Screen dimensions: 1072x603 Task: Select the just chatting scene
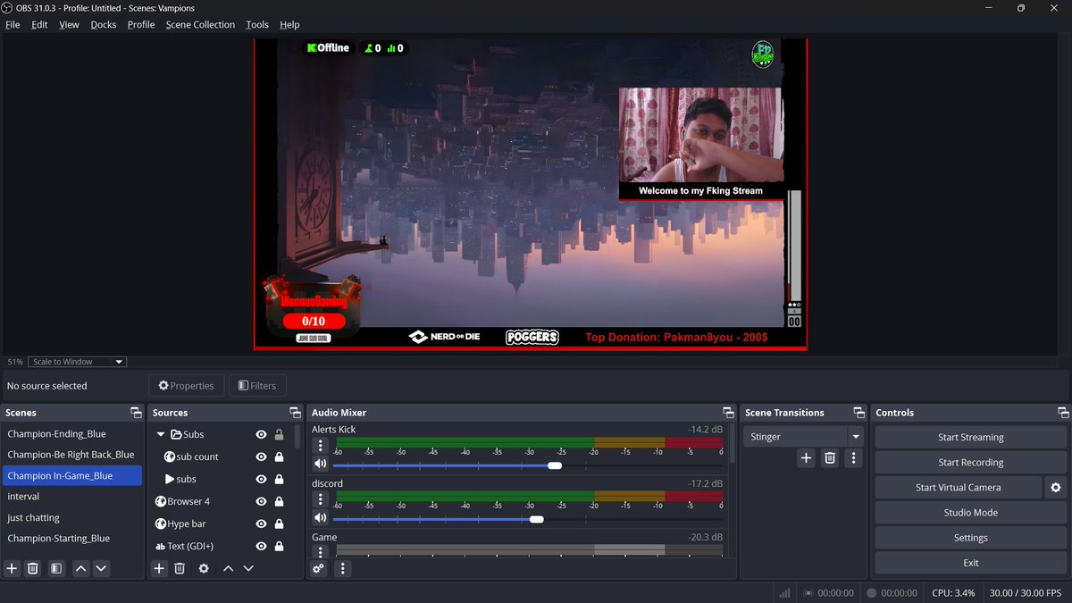coord(71,517)
